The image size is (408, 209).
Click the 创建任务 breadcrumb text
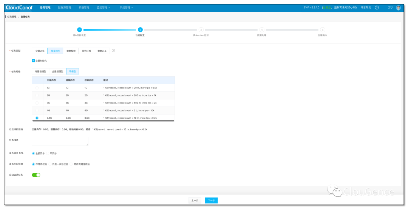pos(25,17)
